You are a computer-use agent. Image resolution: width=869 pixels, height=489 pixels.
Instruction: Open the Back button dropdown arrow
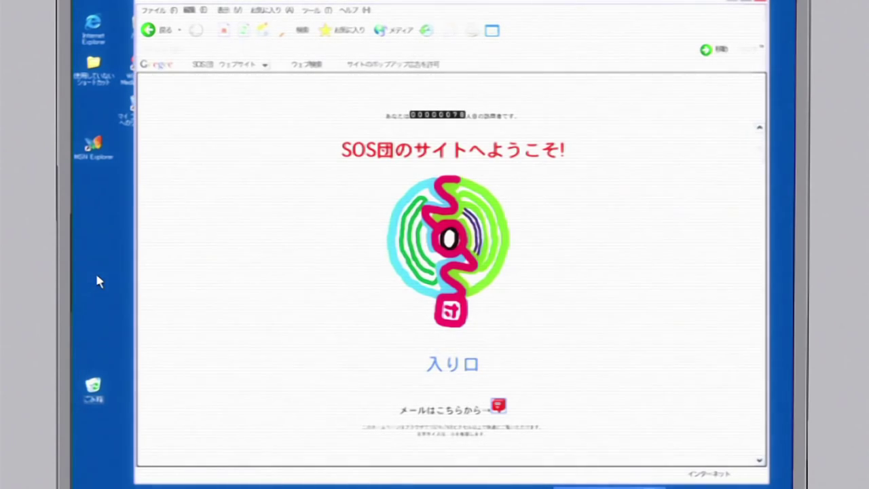pyautogui.click(x=179, y=30)
